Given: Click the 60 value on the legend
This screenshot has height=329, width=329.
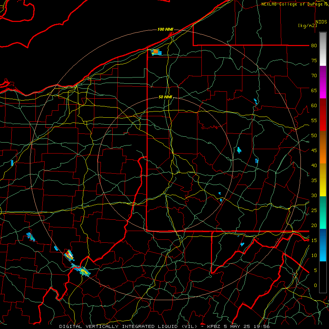Looking at the screenshot, I should click(314, 106).
